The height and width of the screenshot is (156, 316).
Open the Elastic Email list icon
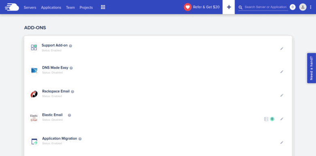point(266,119)
